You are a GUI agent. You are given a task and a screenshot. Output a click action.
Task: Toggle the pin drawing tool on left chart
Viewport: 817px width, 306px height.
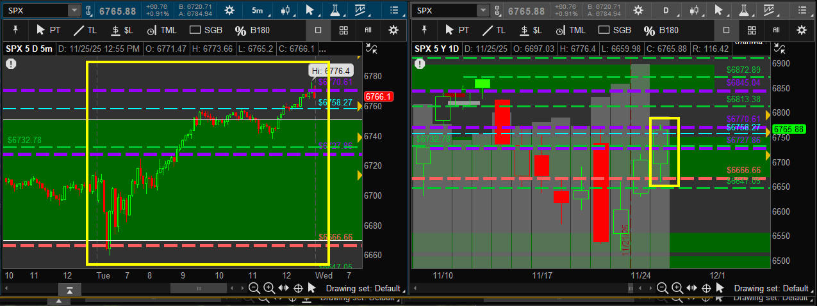[14, 30]
